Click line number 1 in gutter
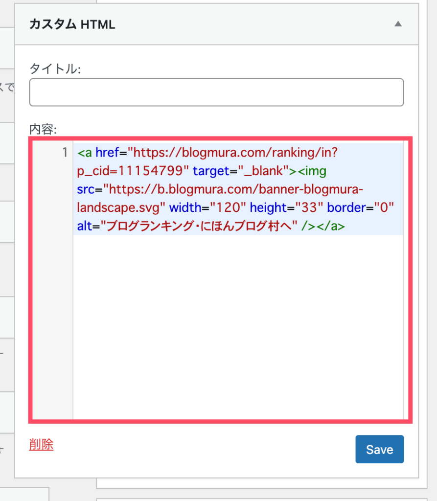Image resolution: width=437 pixels, height=501 pixels. point(65,153)
